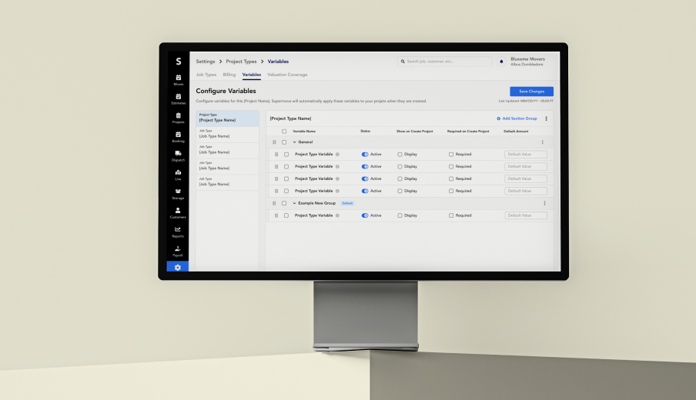Click the Settings gear icon

178,268
